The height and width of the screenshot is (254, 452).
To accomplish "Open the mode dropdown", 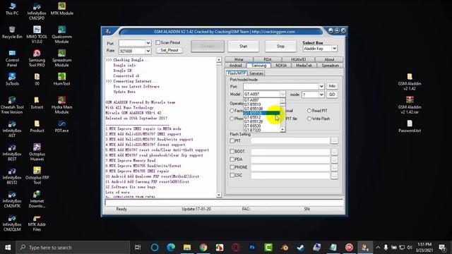I will [321, 95].
